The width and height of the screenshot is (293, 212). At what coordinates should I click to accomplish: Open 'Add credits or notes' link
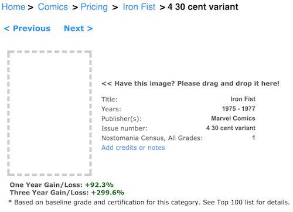pyautogui.click(x=133, y=148)
